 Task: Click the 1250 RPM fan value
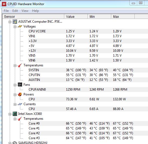coord(73,90)
